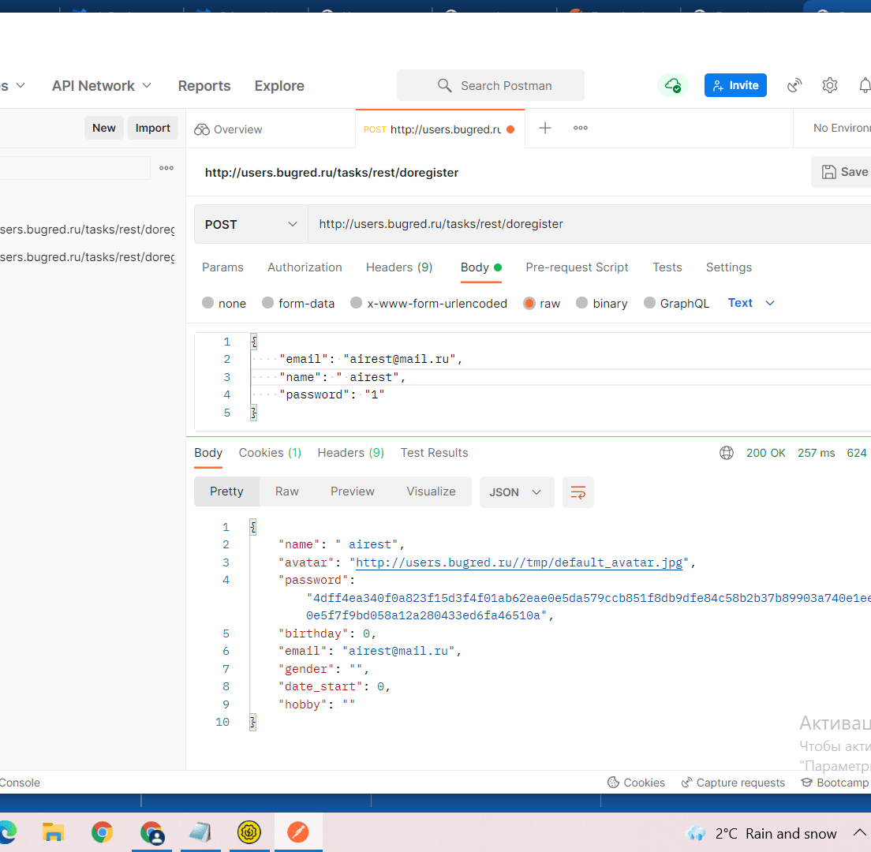Open the Params tab

(222, 267)
